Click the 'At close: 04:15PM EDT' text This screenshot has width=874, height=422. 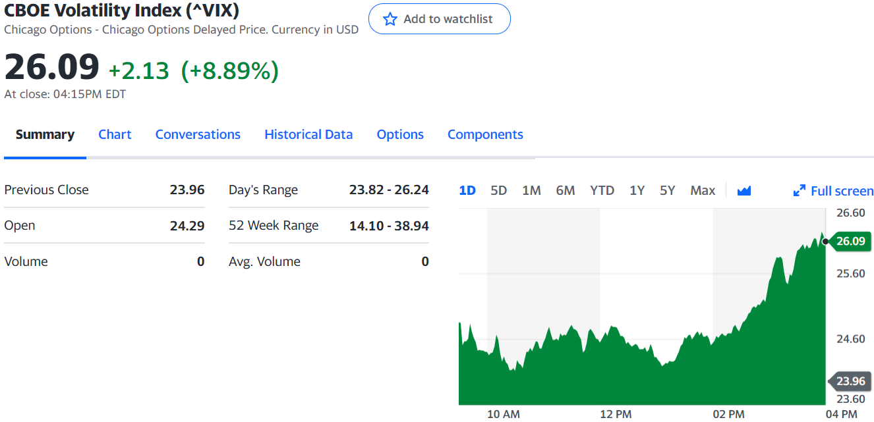(65, 94)
